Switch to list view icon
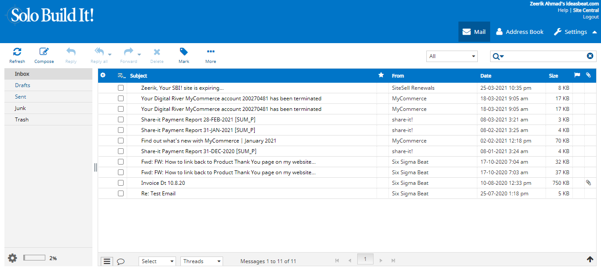The height and width of the screenshot is (275, 601). tap(107, 261)
